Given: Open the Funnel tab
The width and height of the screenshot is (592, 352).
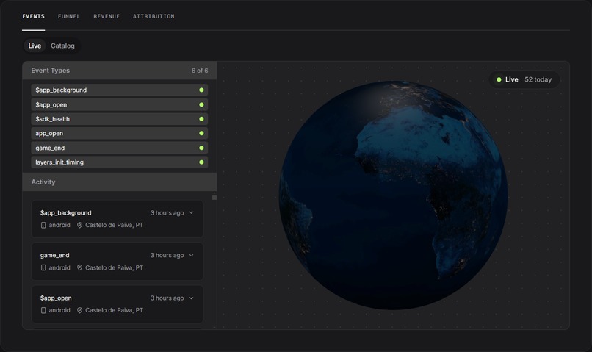Looking at the screenshot, I should coord(69,16).
